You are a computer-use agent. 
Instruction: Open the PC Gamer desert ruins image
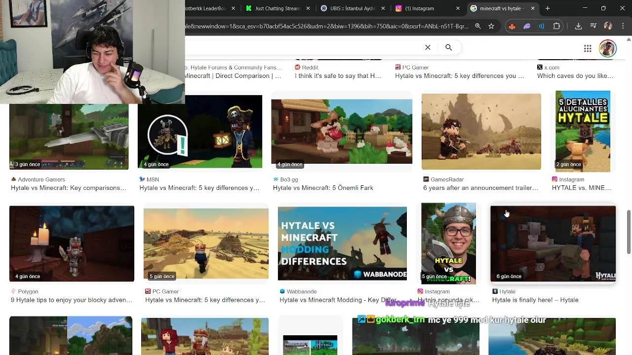pos(206,244)
